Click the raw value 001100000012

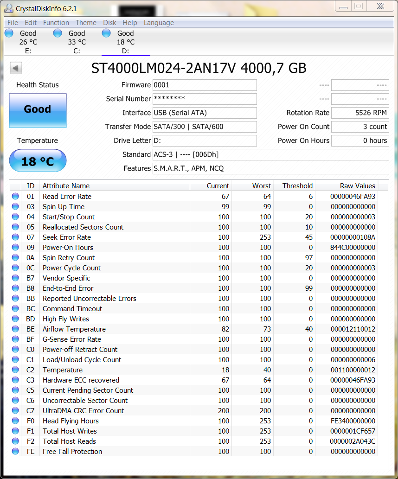[353, 370]
